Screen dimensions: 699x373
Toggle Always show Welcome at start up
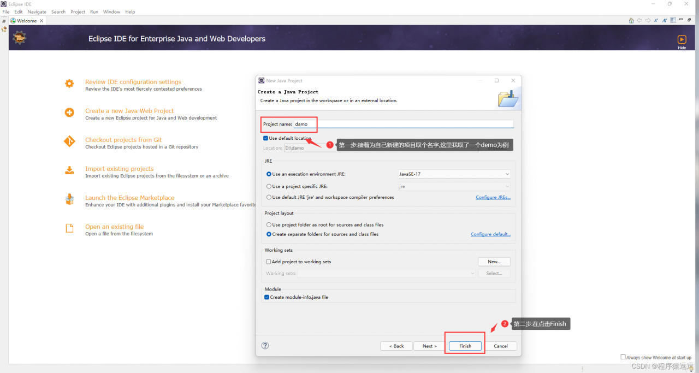point(623,357)
